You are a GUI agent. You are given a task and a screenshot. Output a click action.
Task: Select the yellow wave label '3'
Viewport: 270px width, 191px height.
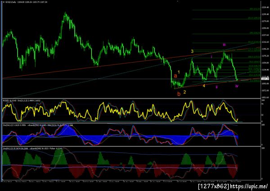(192, 51)
